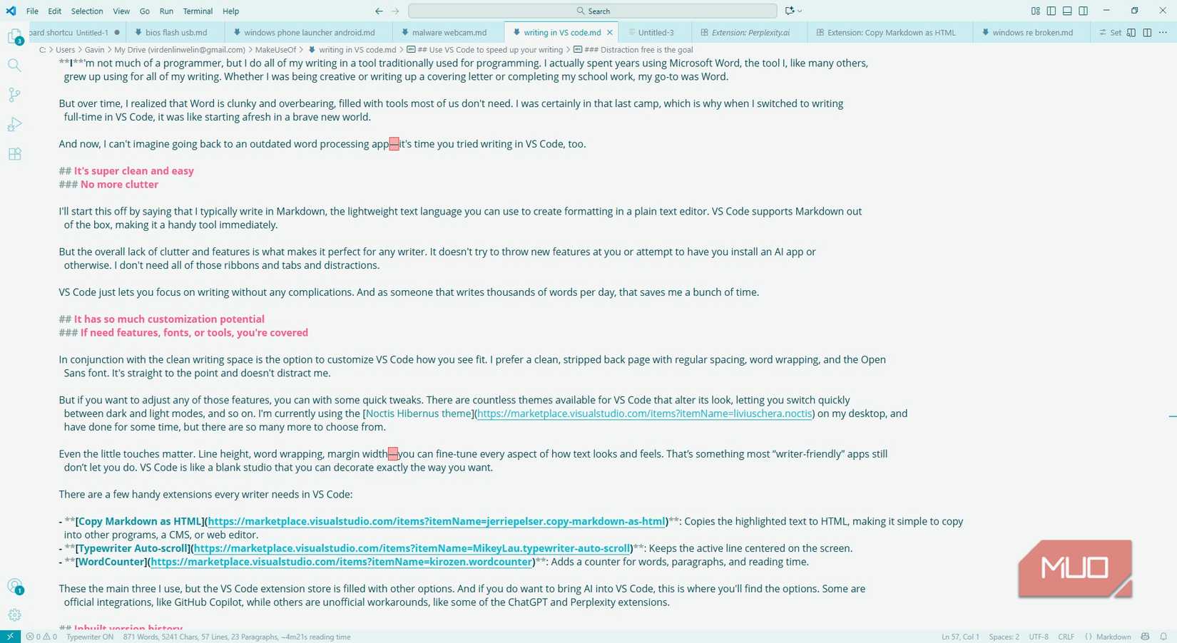Viewport: 1177px width, 643px height.
Task: Open the notifications bell
Action: [x=1163, y=637]
